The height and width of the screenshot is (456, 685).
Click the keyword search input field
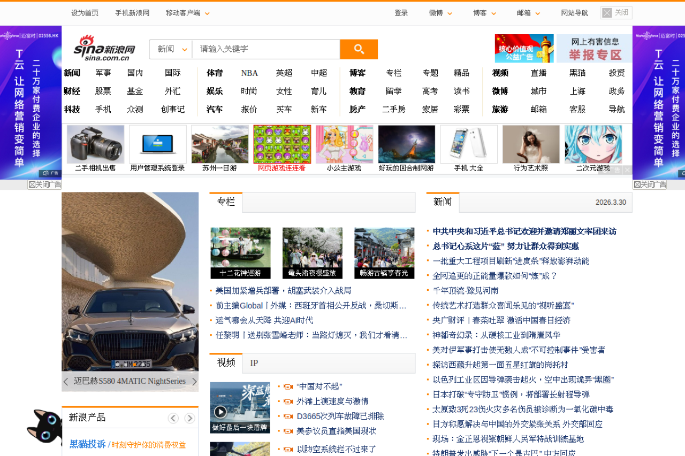(x=265, y=49)
